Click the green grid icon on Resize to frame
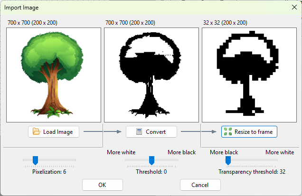This screenshot has width=302, height=196. pyautogui.click(x=228, y=131)
